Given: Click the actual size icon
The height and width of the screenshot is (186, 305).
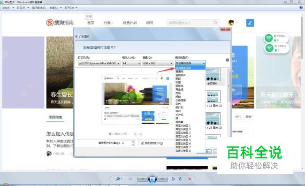Looking at the screenshot, I should click(130, 179).
